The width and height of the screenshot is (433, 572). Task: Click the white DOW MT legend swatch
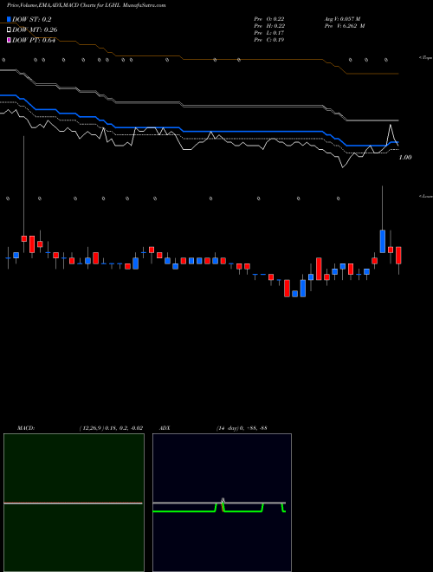tap(9, 29)
